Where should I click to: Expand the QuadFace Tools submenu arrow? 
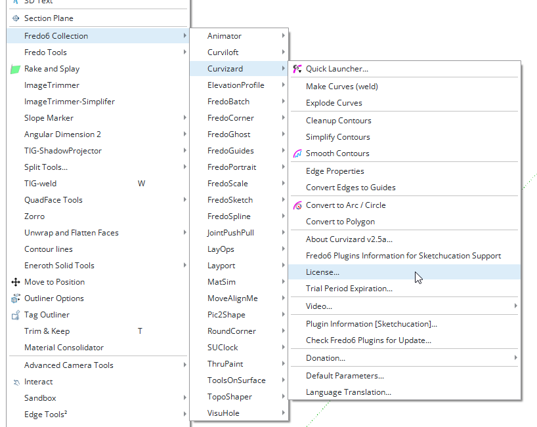[x=184, y=200]
